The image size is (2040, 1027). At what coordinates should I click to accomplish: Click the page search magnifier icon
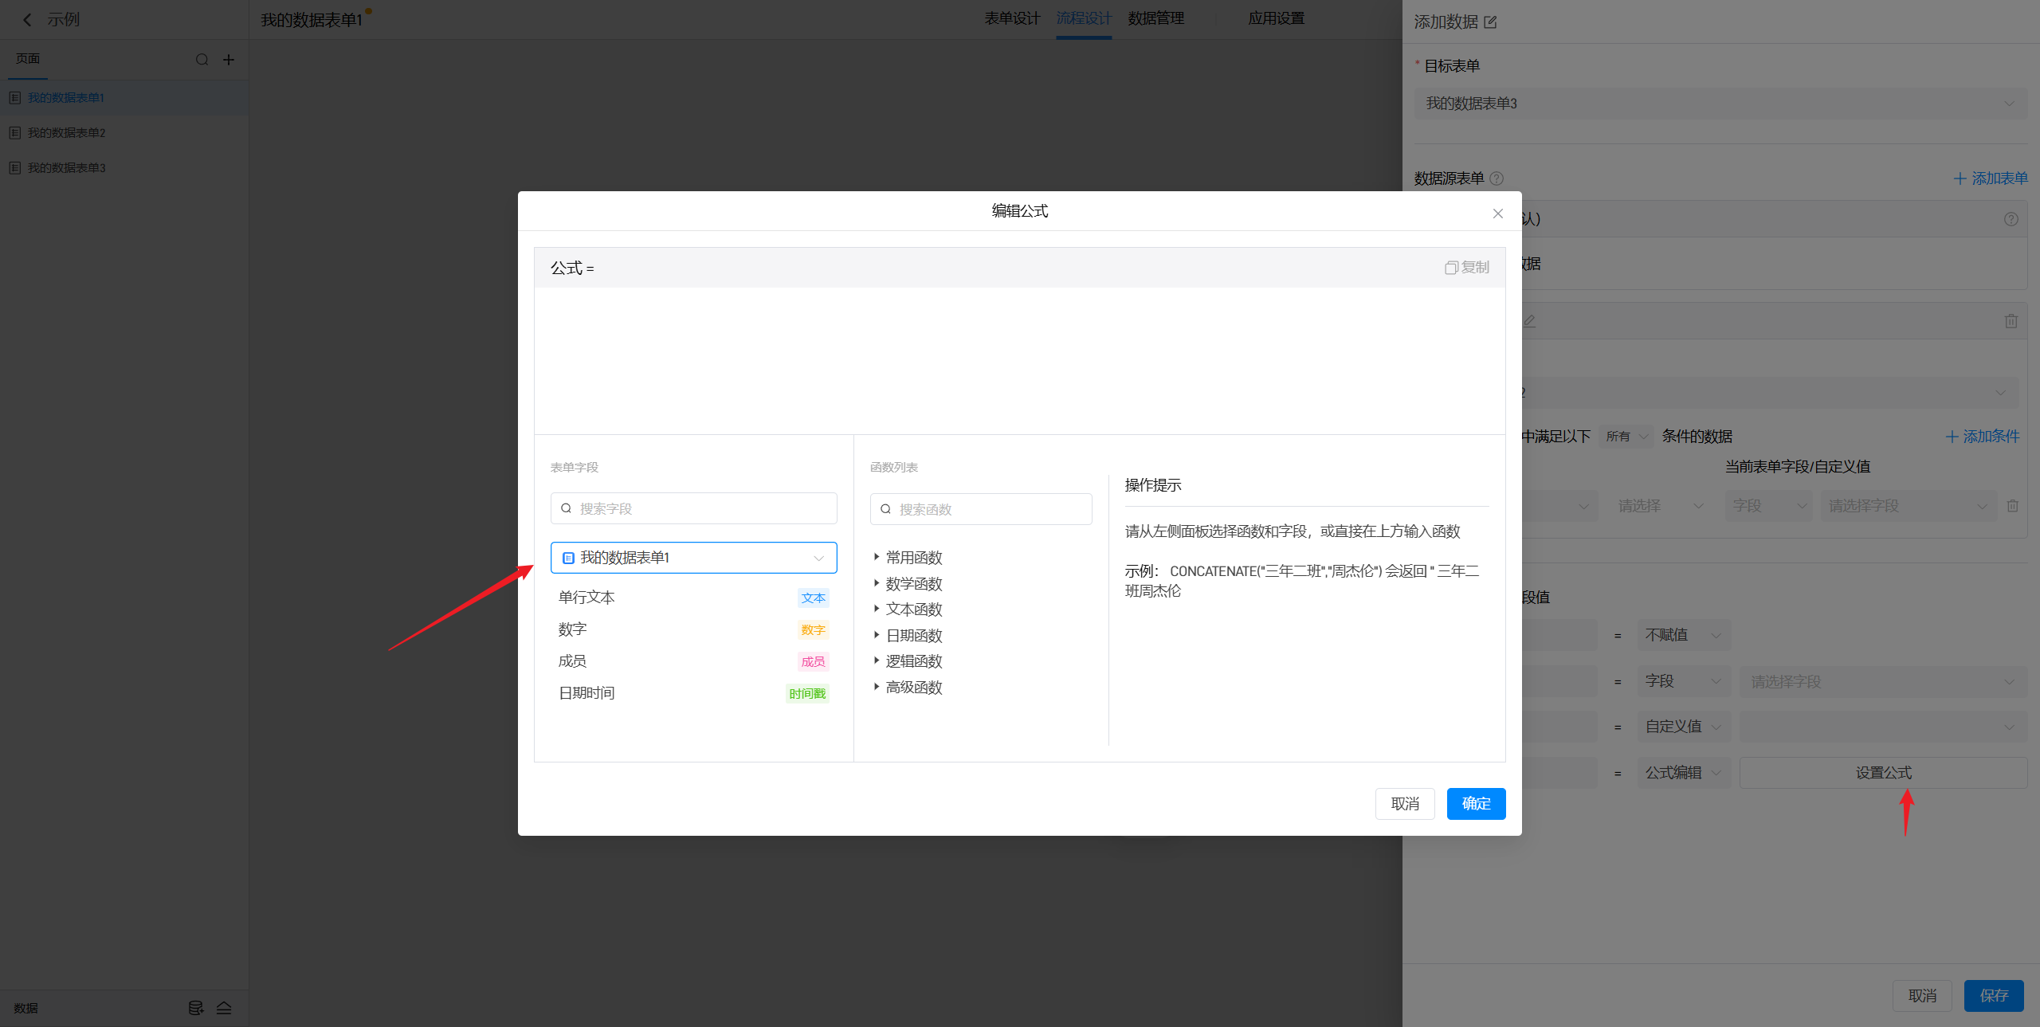point(202,60)
